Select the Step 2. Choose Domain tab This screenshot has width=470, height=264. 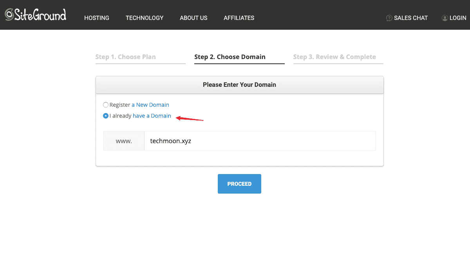pyautogui.click(x=230, y=57)
